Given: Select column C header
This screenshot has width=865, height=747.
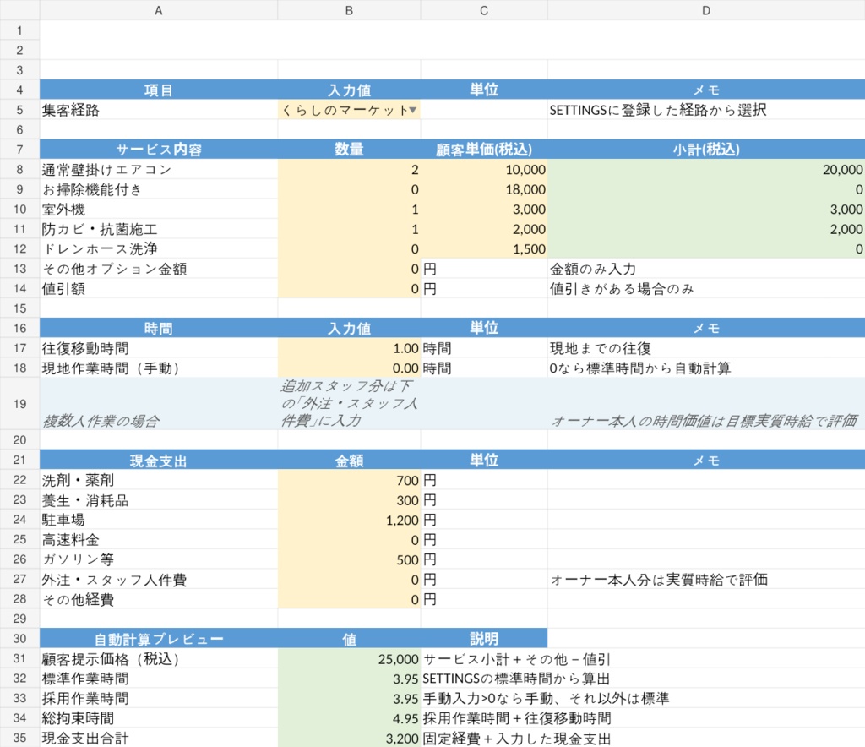Looking at the screenshot, I should point(484,10).
